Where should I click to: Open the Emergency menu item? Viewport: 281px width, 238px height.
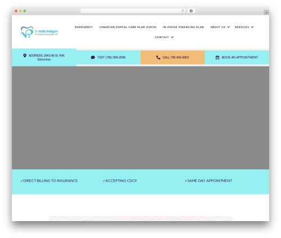pyautogui.click(x=84, y=27)
